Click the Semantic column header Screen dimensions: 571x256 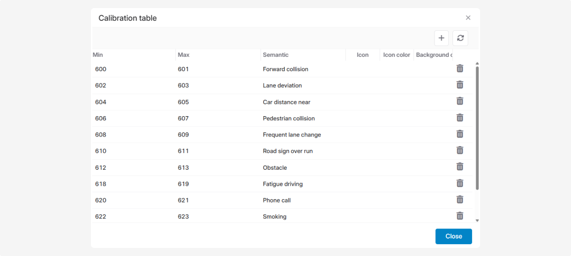pos(276,55)
